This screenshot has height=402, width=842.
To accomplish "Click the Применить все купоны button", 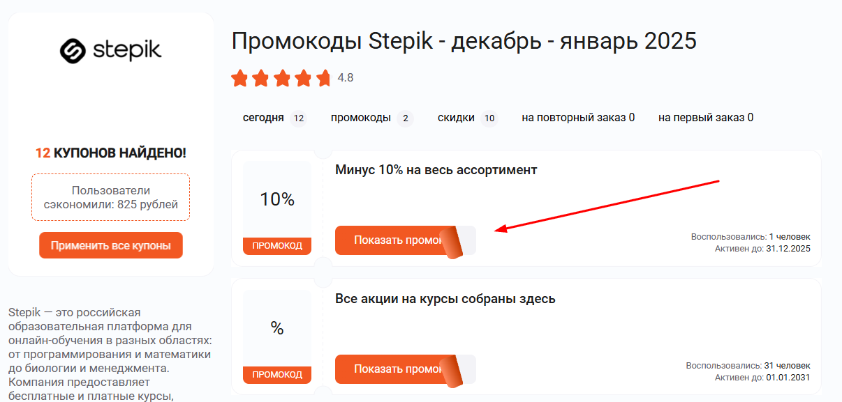I will click(x=110, y=245).
